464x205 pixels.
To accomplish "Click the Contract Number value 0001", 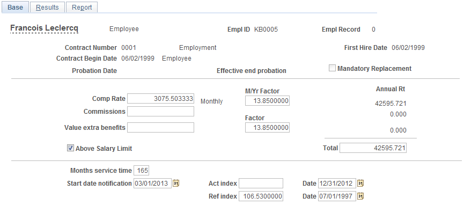I will click(129, 48).
